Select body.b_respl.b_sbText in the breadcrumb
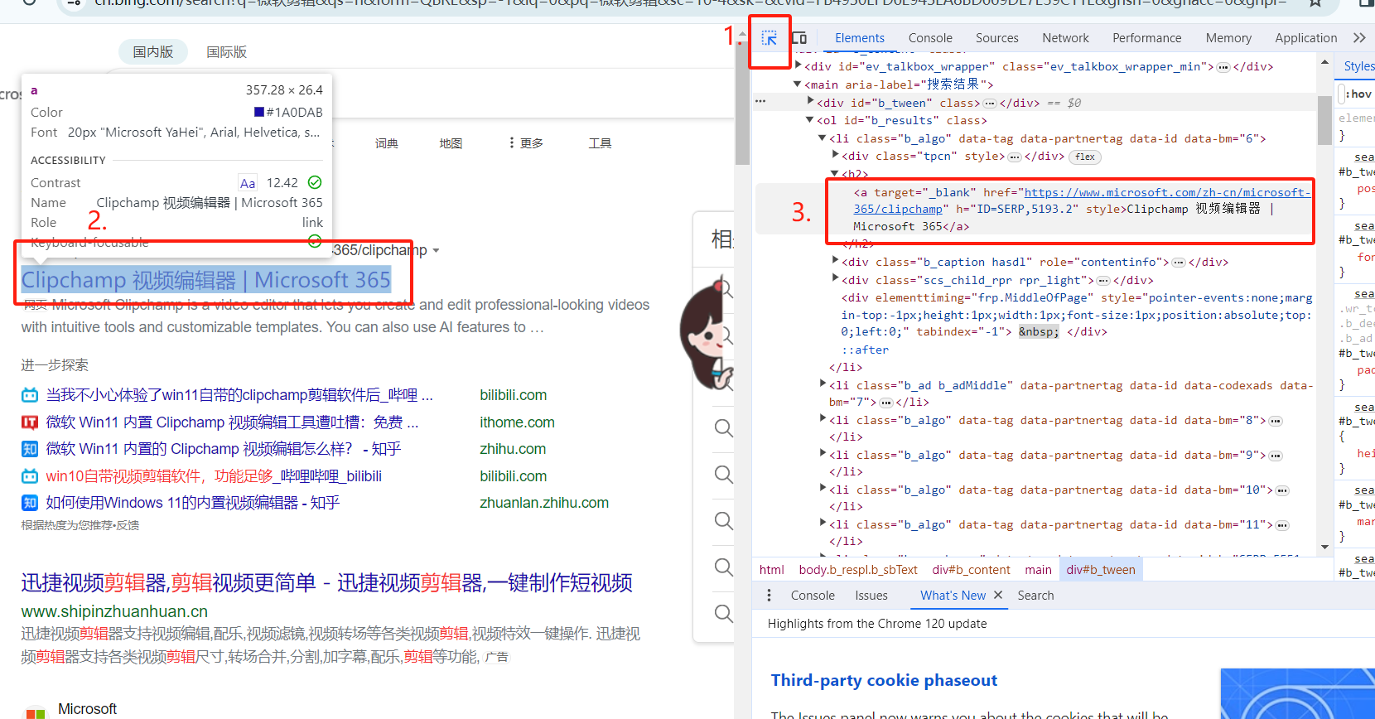 tap(858, 570)
